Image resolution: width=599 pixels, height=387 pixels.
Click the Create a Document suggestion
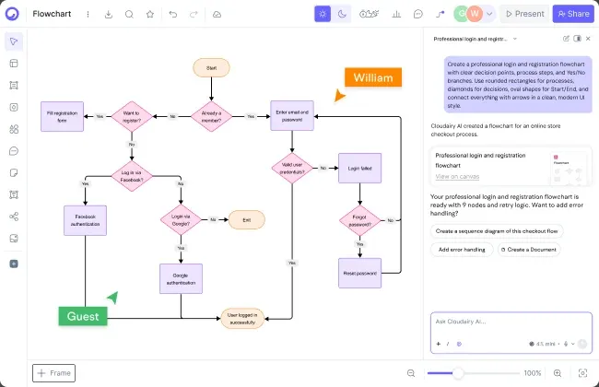pos(529,250)
